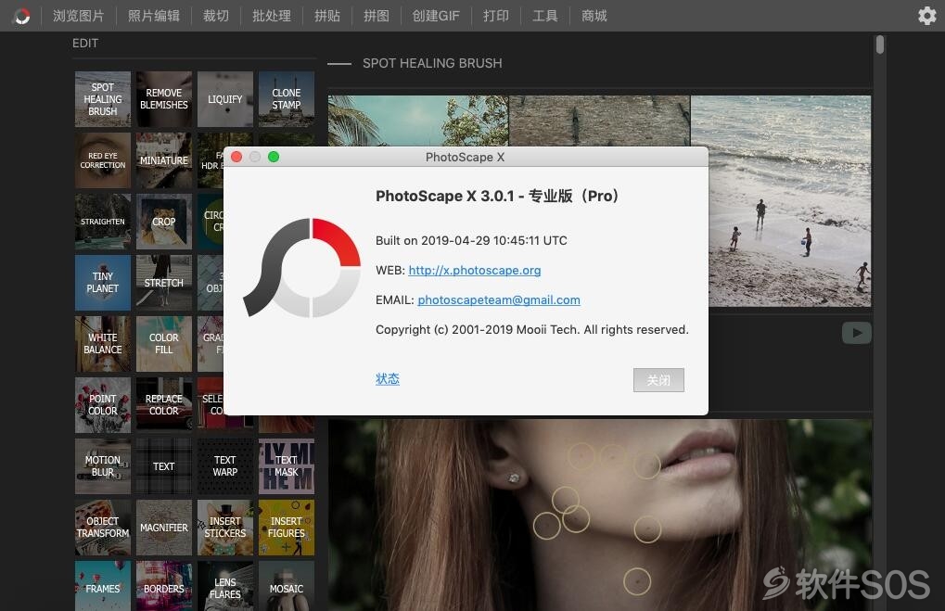This screenshot has height=611, width=945.
Task: Open the 打印 tab
Action: coord(496,16)
